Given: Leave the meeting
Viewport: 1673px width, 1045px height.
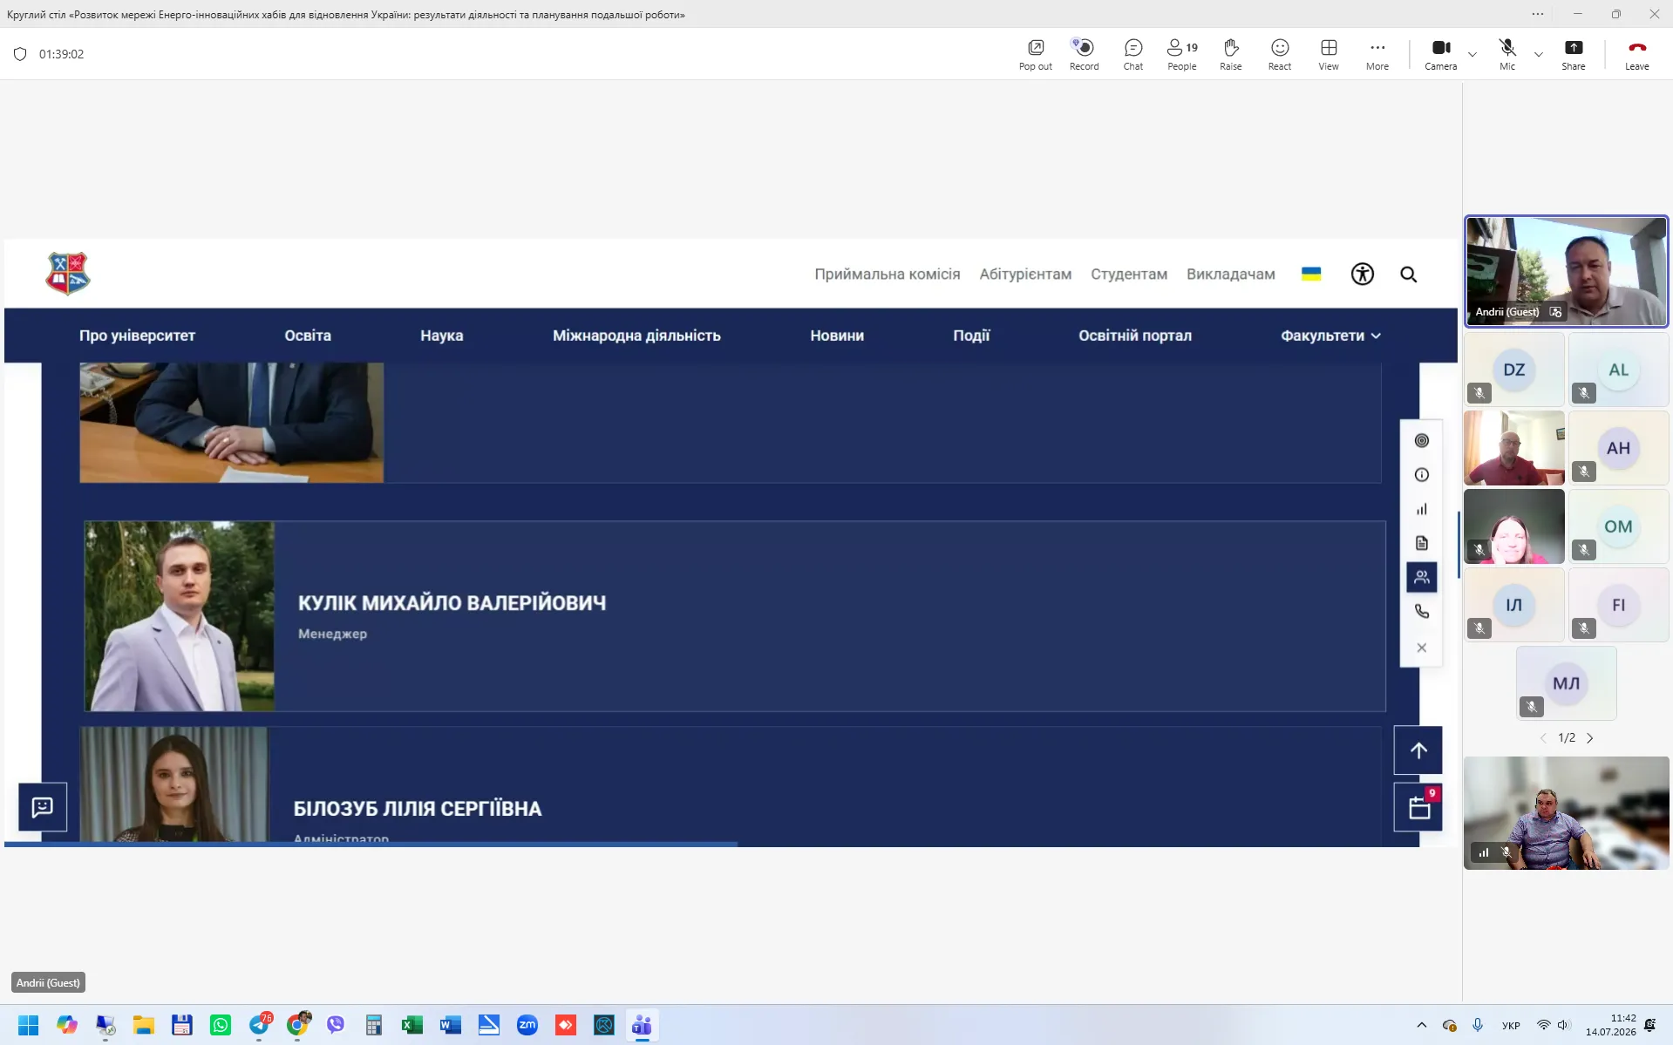Looking at the screenshot, I should tap(1636, 54).
